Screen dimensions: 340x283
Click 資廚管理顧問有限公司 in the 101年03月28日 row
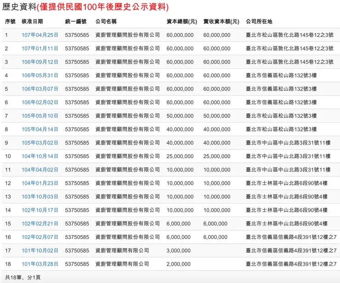click(x=122, y=264)
